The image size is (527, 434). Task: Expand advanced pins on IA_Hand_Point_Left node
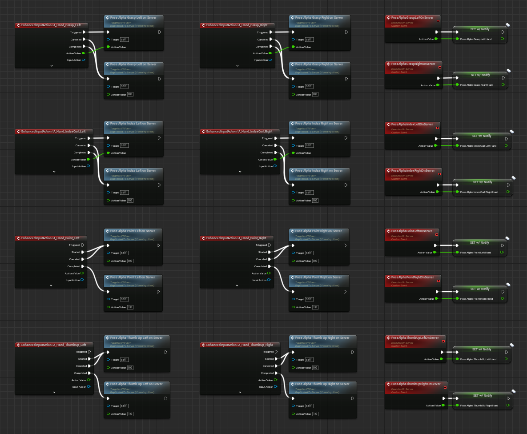tap(51, 285)
